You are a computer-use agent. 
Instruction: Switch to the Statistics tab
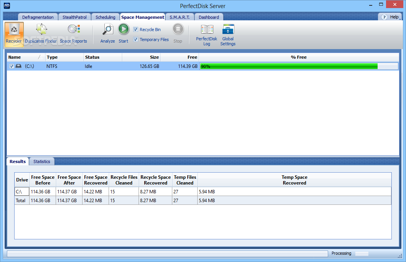[42, 161]
